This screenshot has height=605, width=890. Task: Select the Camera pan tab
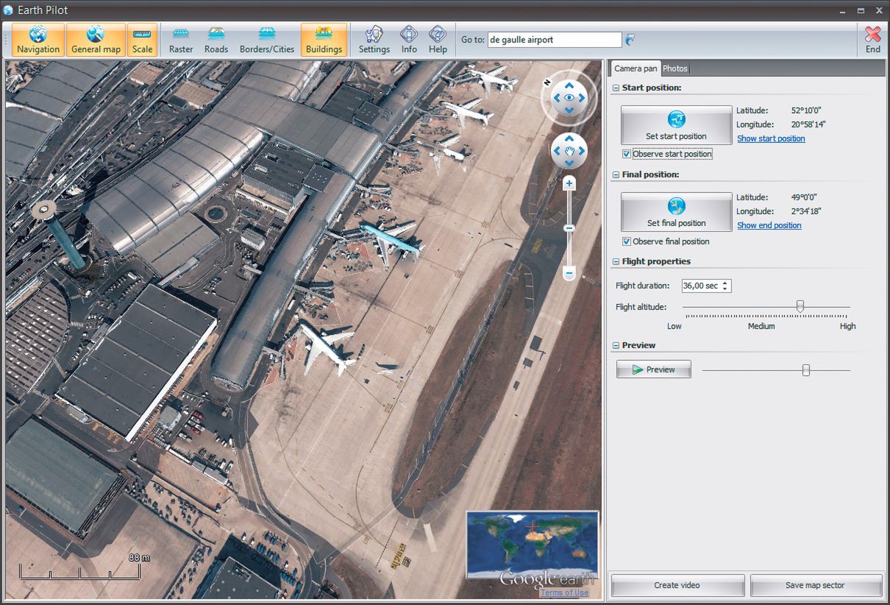click(636, 68)
